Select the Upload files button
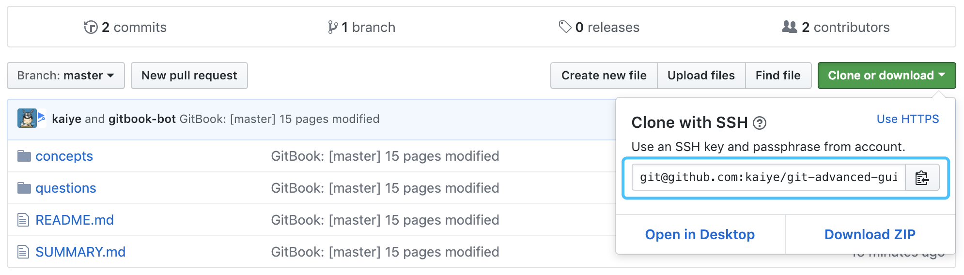964x275 pixels. [701, 76]
